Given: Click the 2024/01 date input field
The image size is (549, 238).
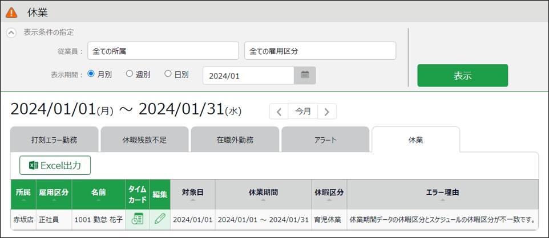Looking at the screenshot, I should 248,75.
